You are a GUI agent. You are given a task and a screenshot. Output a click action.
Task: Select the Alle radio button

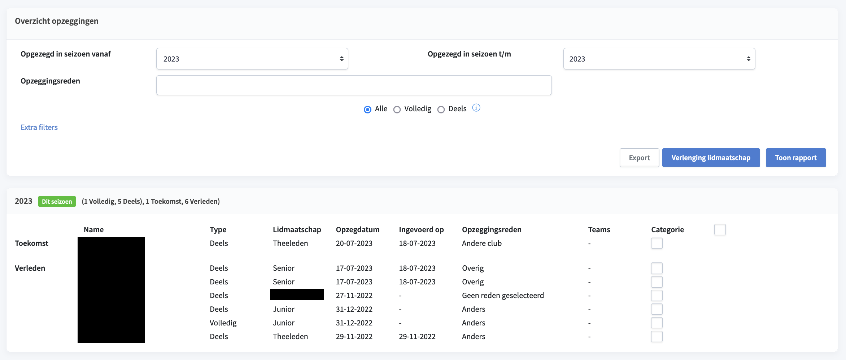(367, 109)
